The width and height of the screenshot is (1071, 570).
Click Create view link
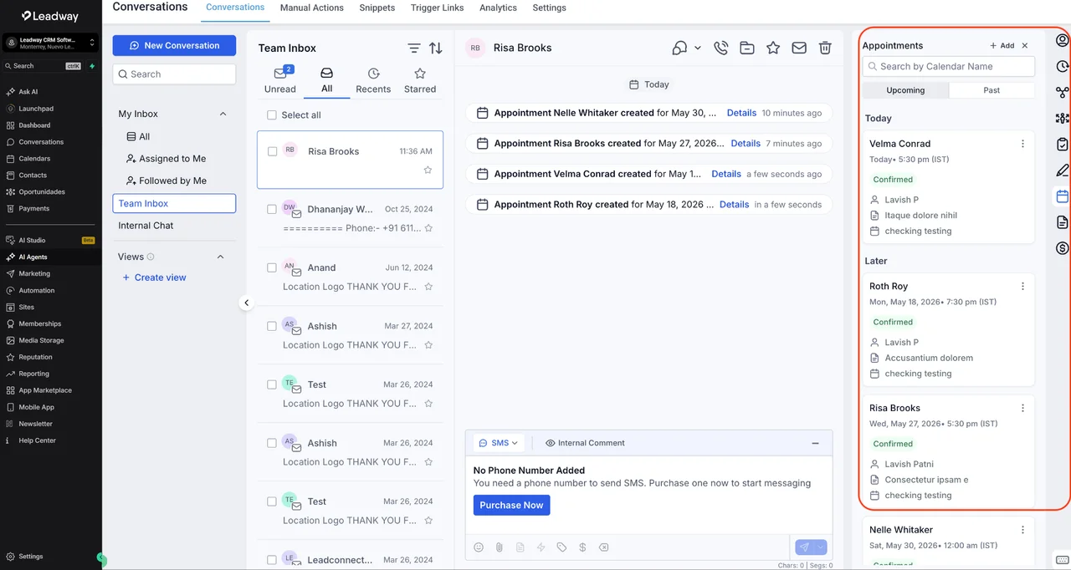(154, 277)
